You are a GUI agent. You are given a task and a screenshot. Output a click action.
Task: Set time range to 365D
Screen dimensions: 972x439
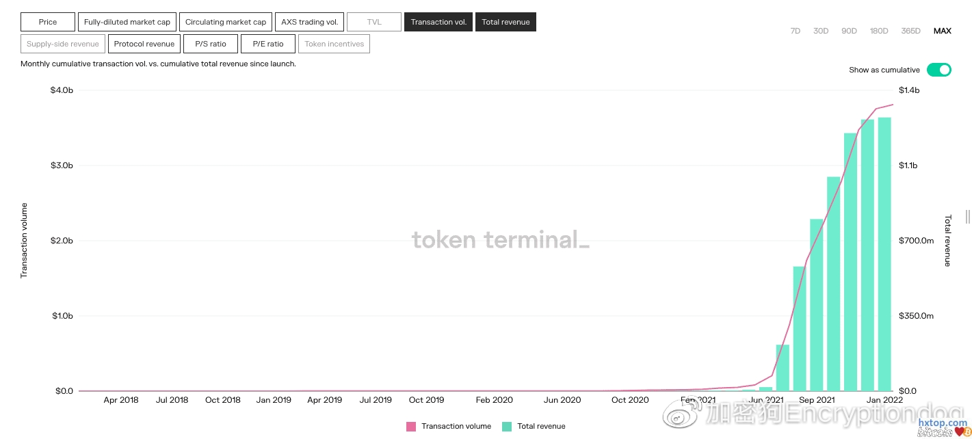click(x=910, y=31)
